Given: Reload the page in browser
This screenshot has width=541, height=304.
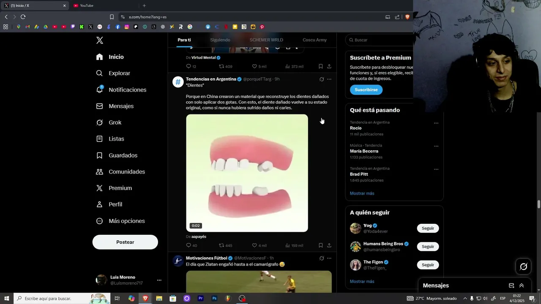Looking at the screenshot, I should 23,17.
